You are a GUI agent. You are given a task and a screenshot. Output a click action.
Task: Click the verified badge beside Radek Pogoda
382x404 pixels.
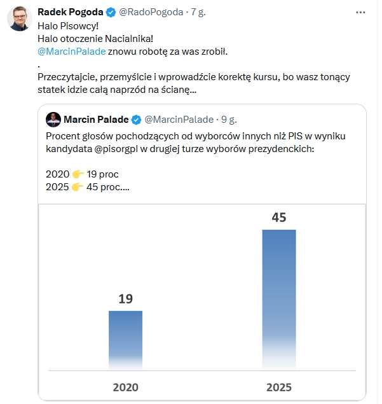tap(110, 12)
